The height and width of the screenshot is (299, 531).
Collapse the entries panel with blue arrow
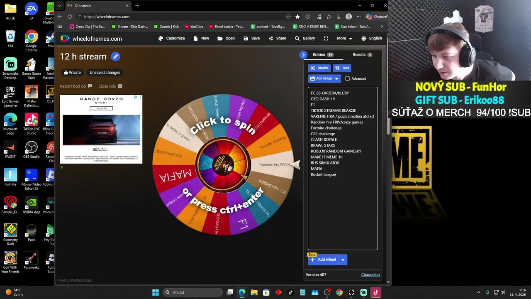[x=303, y=54]
